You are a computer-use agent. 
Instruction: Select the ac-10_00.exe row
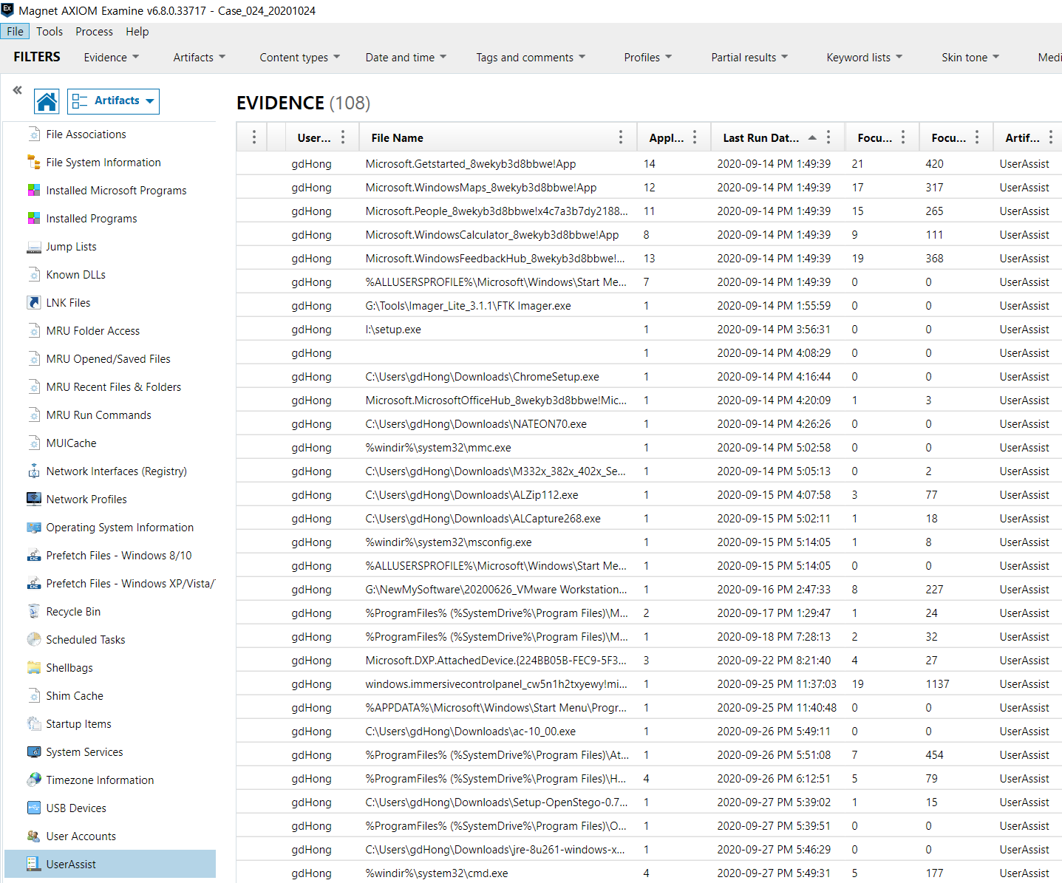point(649,732)
